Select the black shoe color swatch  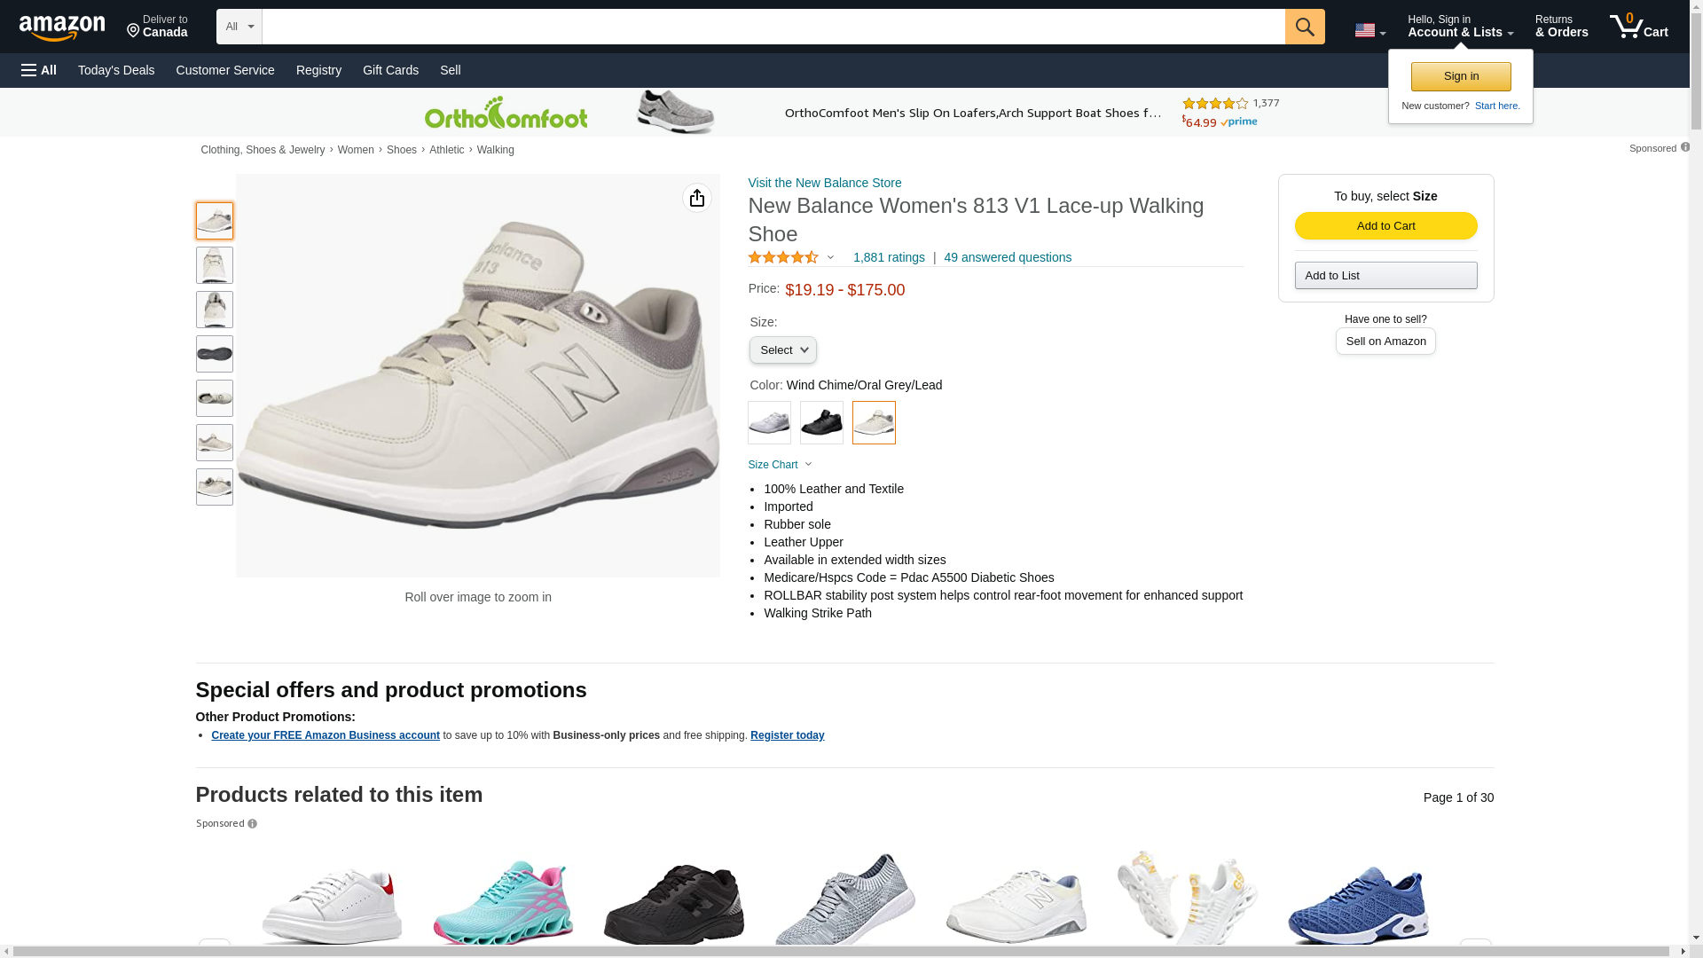[821, 423]
